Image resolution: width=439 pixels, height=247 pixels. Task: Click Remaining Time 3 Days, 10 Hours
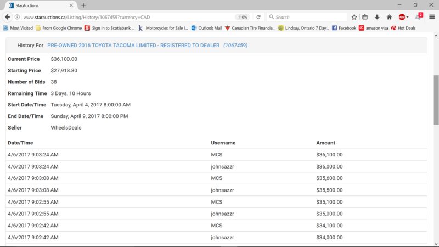click(71, 93)
